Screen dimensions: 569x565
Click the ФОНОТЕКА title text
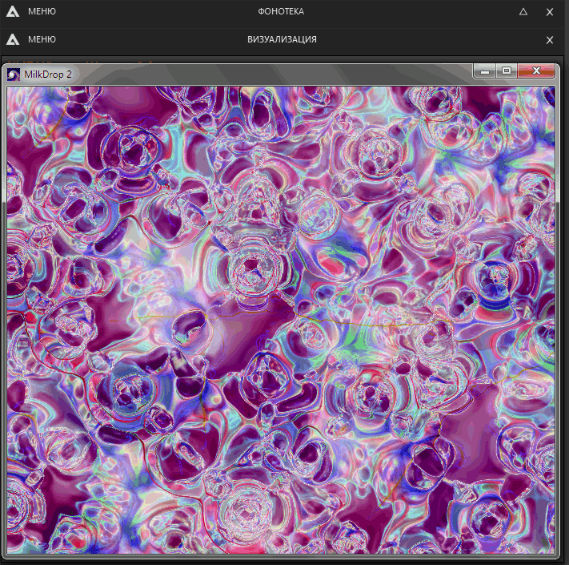point(281,12)
